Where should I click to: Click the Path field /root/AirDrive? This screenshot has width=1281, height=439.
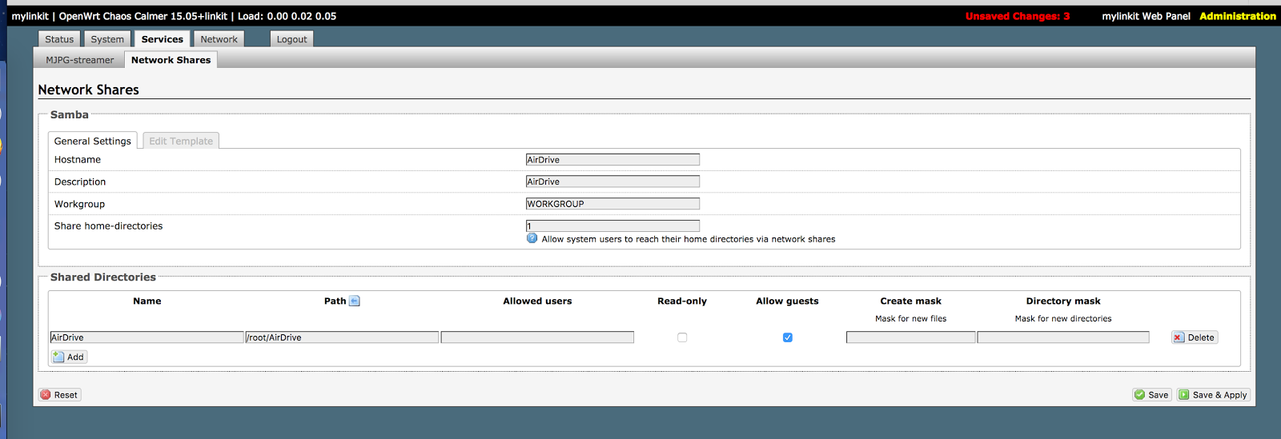click(342, 337)
